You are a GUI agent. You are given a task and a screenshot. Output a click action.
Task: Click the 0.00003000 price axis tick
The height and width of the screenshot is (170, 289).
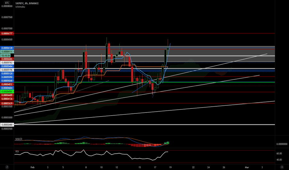(7, 118)
